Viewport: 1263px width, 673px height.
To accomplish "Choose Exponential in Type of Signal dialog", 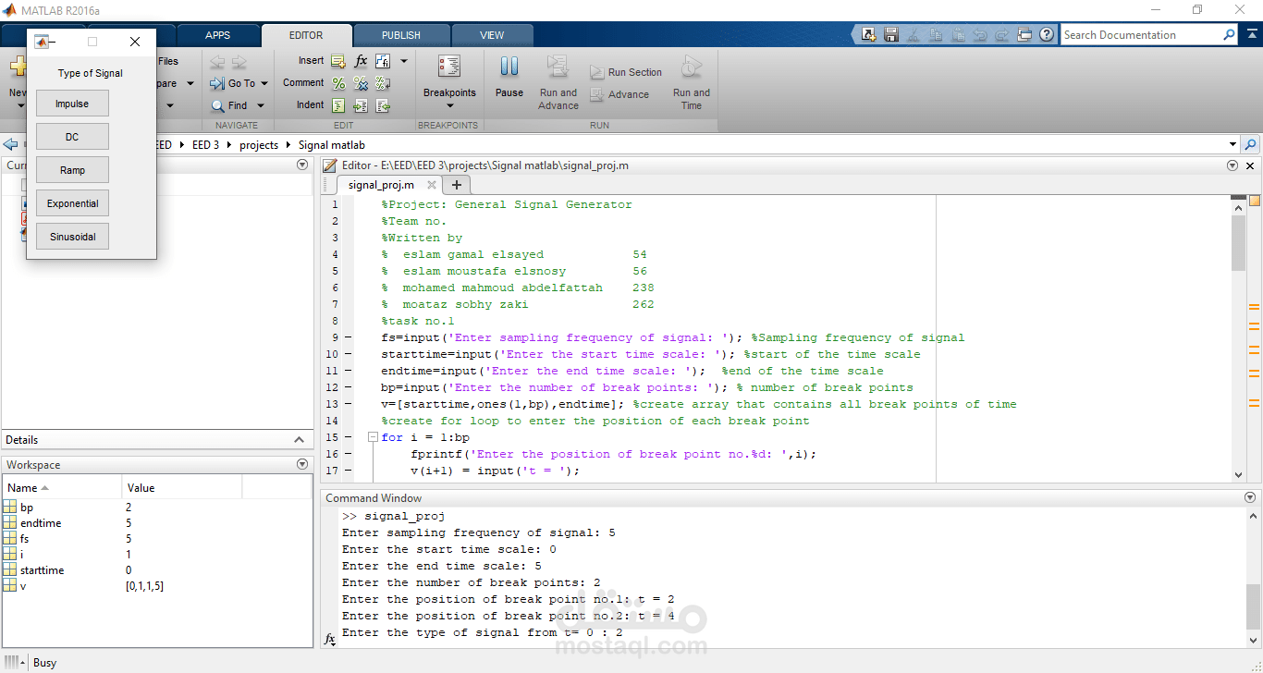I will point(72,203).
